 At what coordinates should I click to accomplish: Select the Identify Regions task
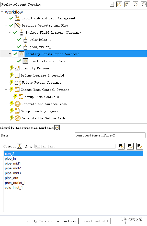35,68
